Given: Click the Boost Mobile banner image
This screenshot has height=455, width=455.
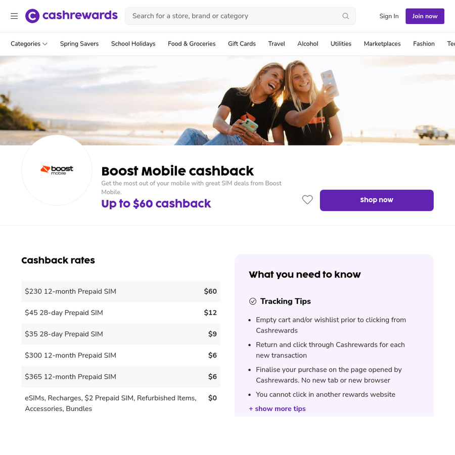Looking at the screenshot, I should point(227,101).
